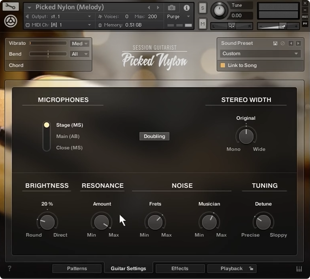The image size is (310, 279).
Task: Switch to the Guitar Settings tab
Action: (x=128, y=269)
